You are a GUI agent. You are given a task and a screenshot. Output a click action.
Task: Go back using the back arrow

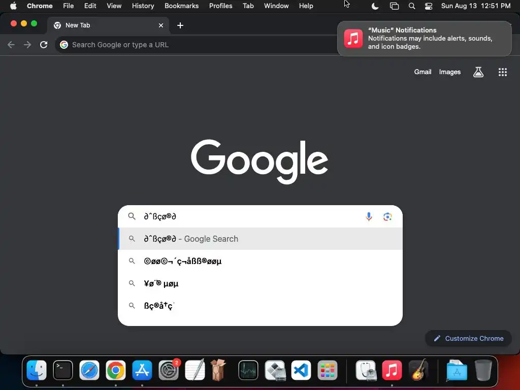coord(11,45)
